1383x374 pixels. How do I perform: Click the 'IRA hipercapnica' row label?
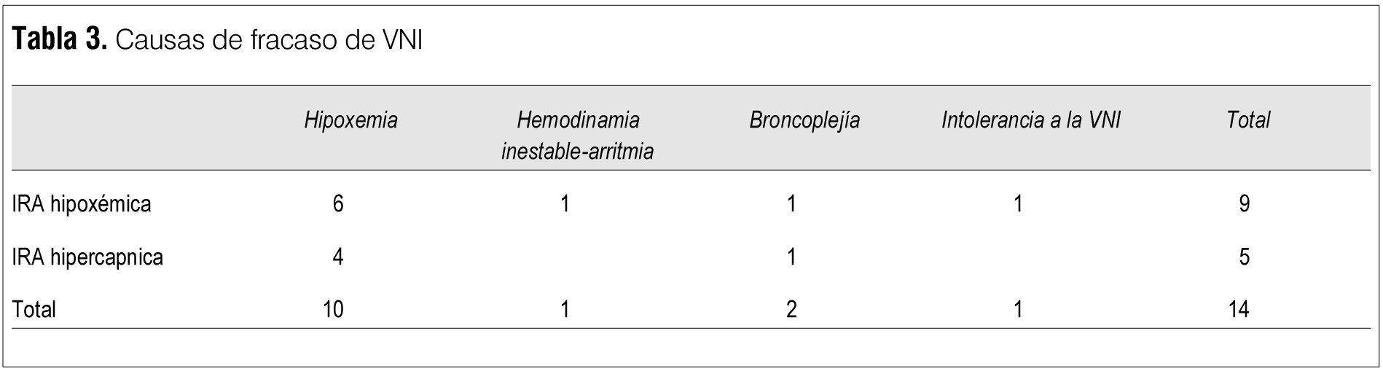pos(87,257)
